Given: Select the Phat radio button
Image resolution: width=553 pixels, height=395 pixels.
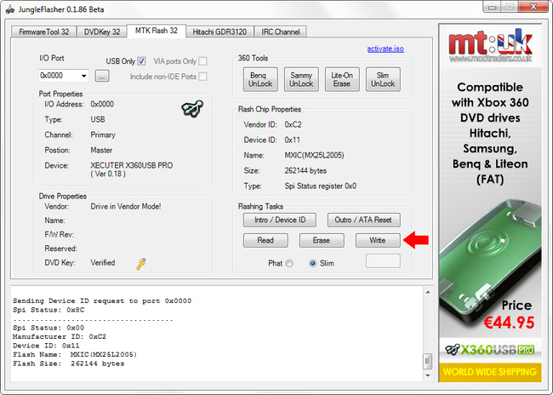Looking at the screenshot, I should [289, 263].
